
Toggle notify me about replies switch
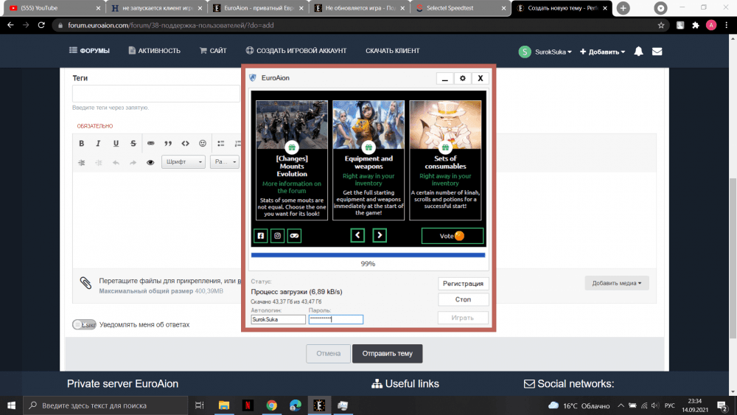tap(83, 324)
